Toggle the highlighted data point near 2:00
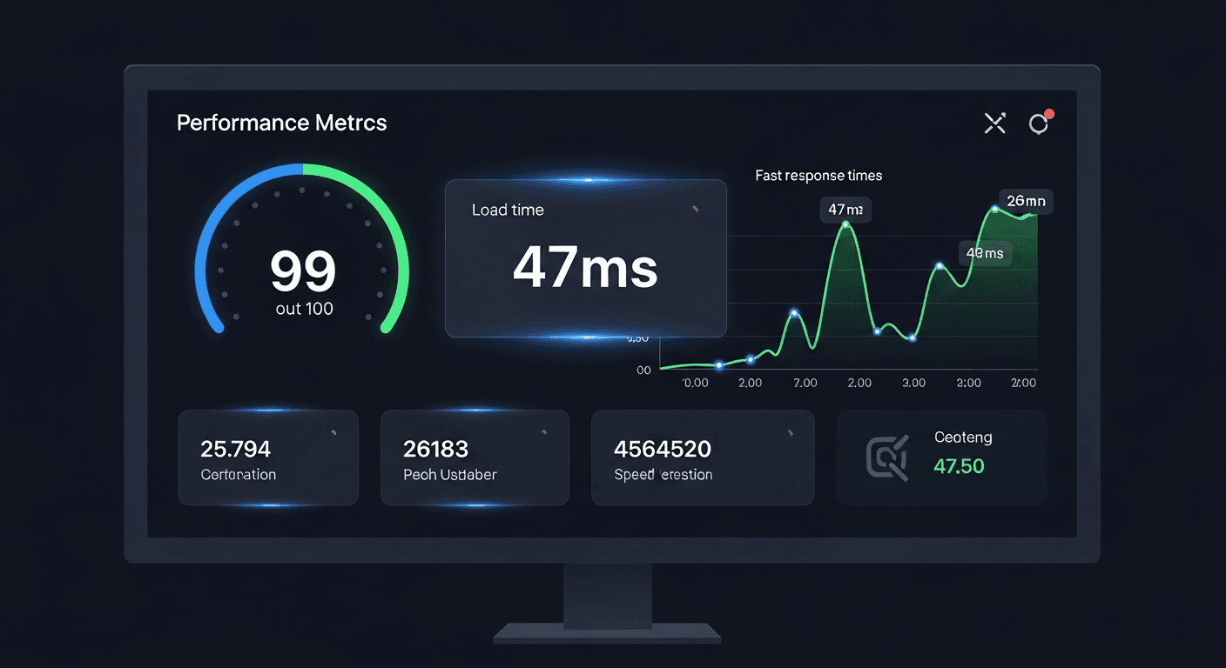This screenshot has width=1226, height=668. [938, 265]
